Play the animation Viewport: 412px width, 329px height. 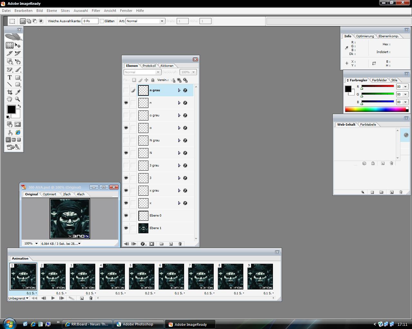coord(53,298)
